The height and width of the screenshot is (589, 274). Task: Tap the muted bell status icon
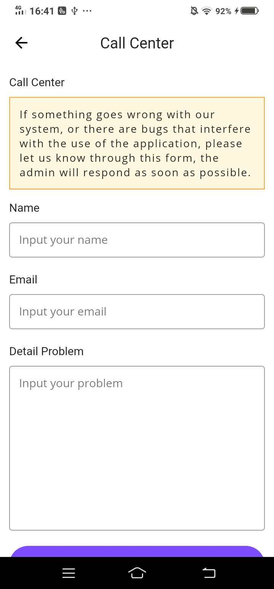pos(194,11)
